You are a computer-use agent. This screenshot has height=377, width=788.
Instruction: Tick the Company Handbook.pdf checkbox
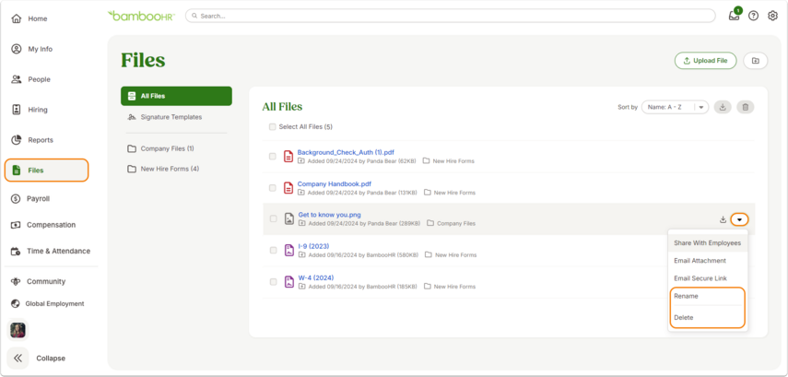pos(273,188)
